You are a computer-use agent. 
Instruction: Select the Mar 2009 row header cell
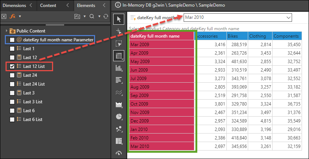click(x=162, y=45)
